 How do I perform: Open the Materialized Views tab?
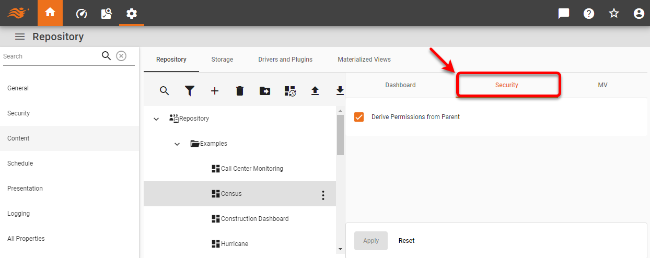pyautogui.click(x=364, y=60)
